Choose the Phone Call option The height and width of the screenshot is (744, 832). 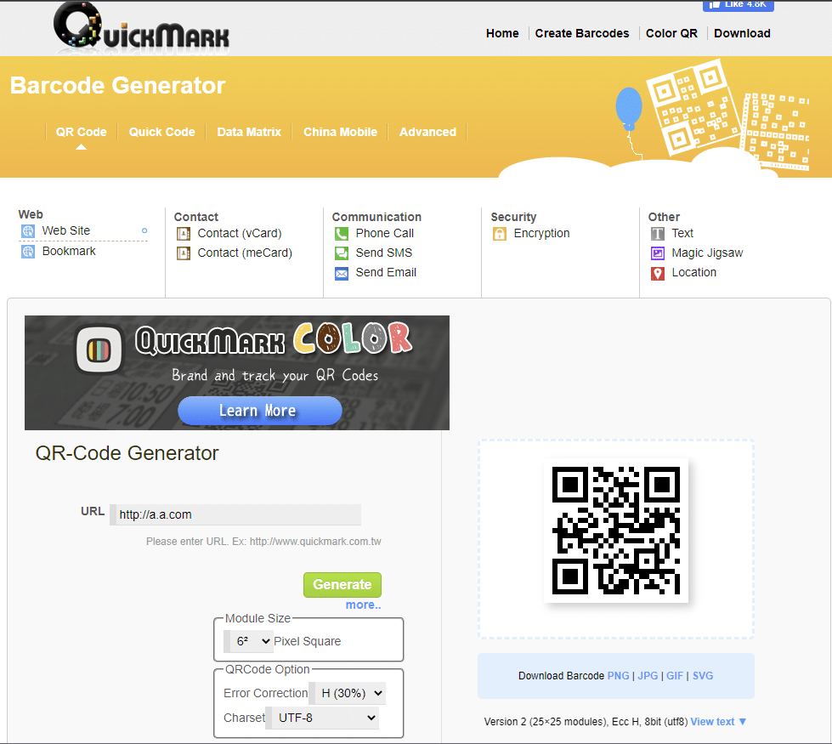[x=385, y=234]
